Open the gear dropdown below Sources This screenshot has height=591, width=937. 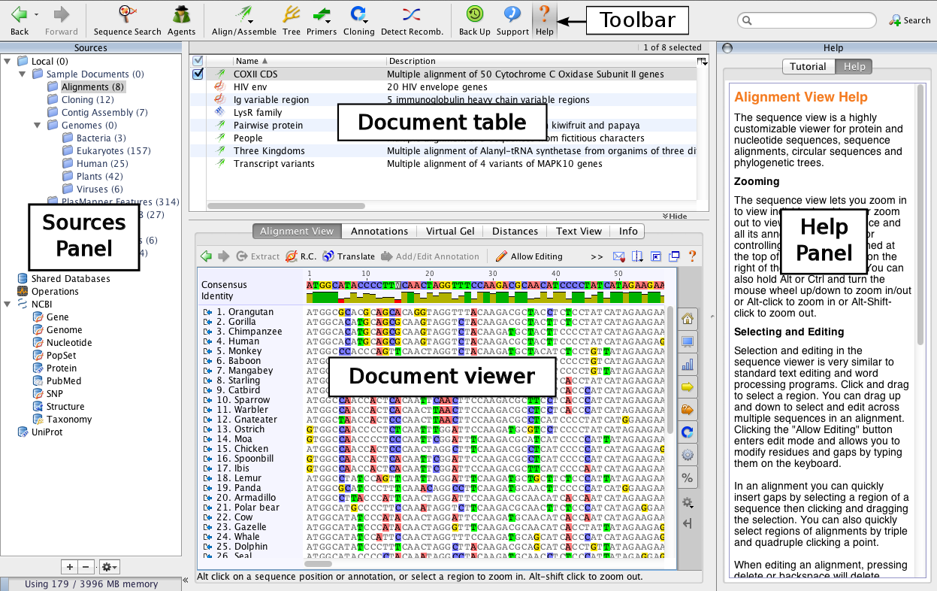click(109, 567)
